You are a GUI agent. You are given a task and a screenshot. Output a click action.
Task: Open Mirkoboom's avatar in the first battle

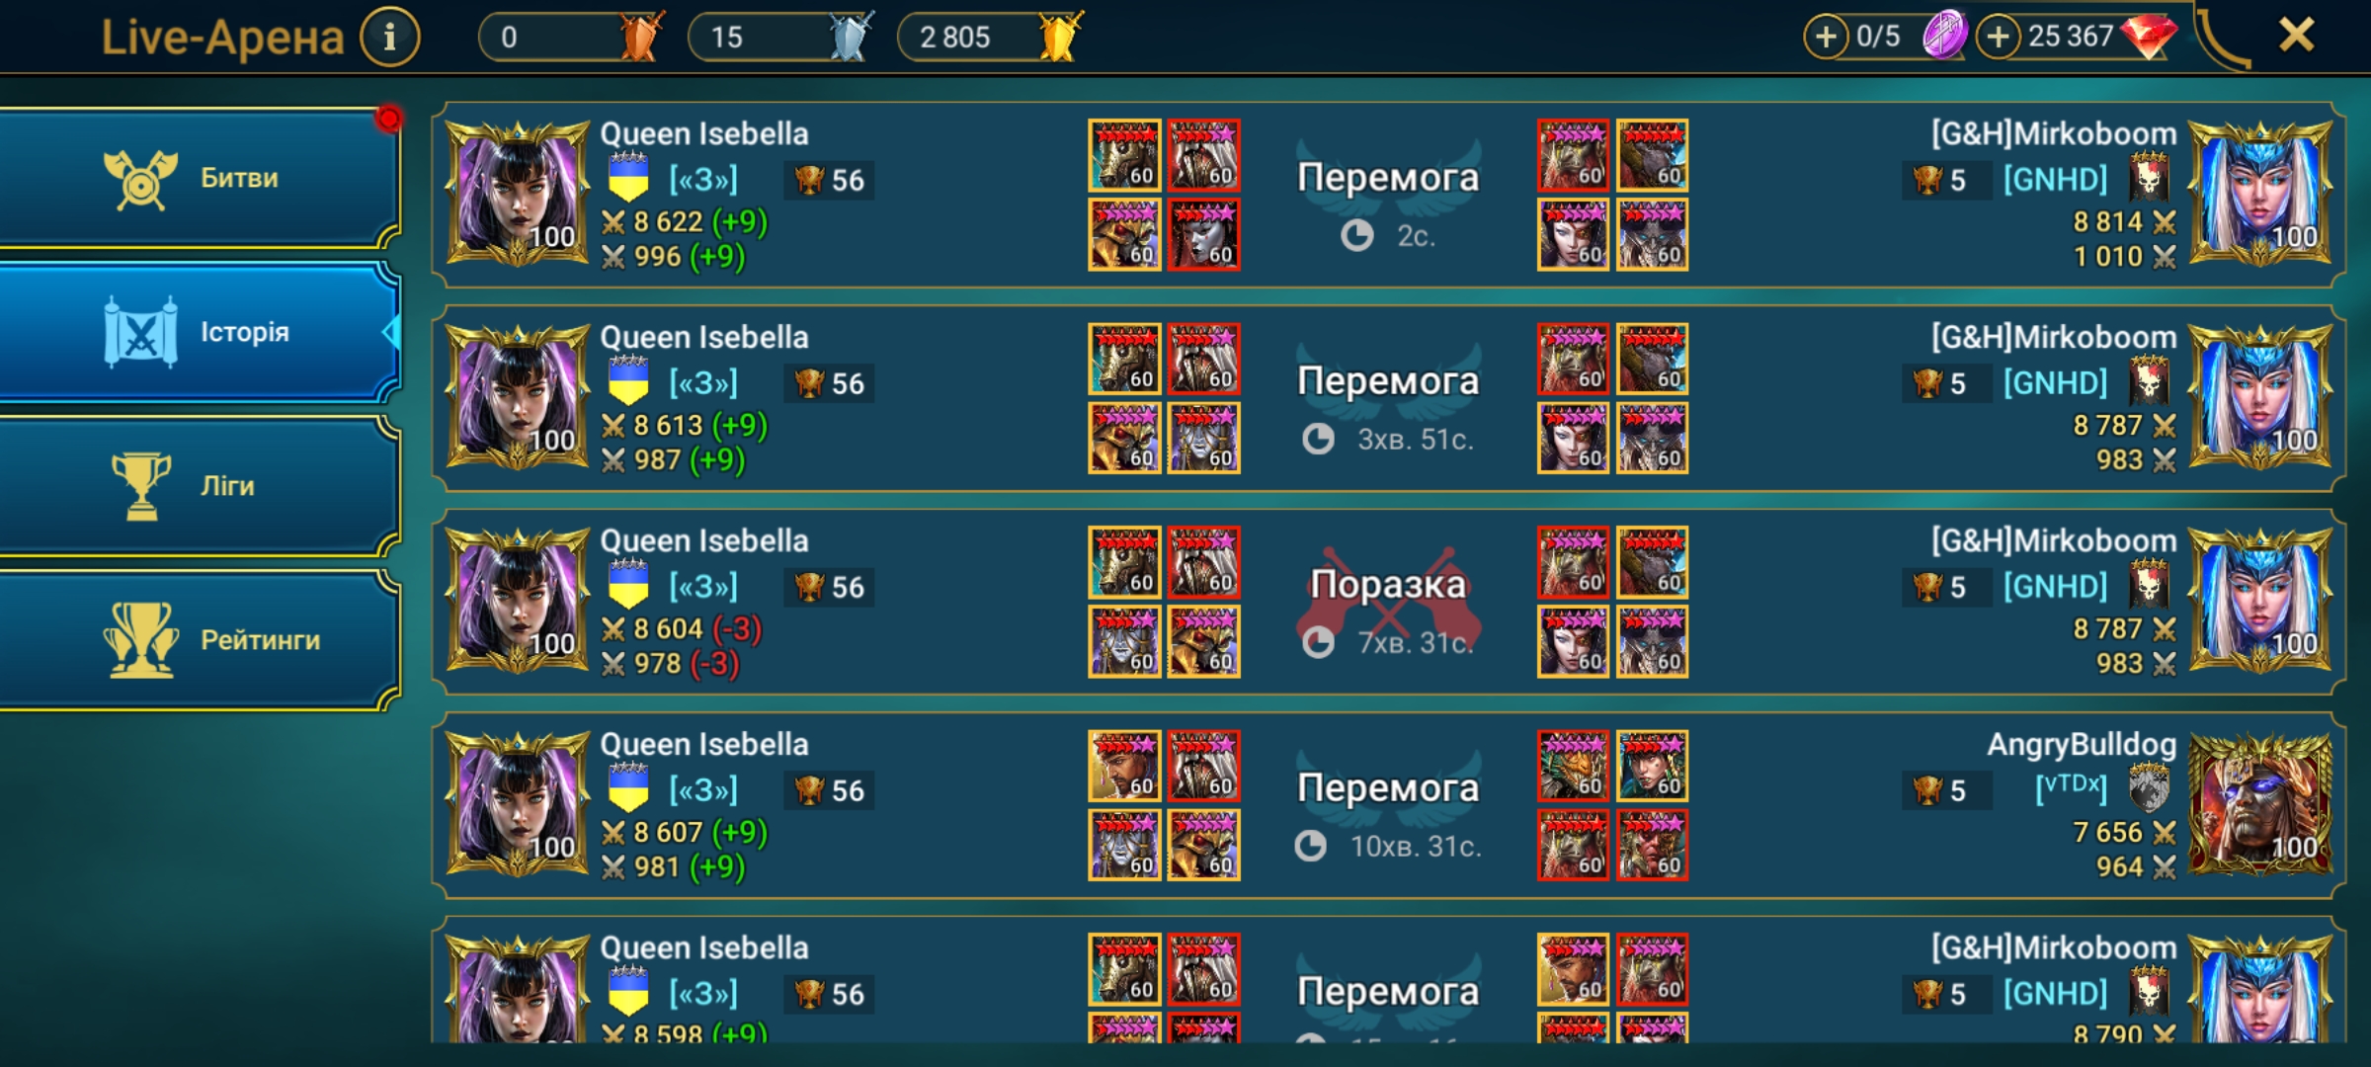point(2260,194)
